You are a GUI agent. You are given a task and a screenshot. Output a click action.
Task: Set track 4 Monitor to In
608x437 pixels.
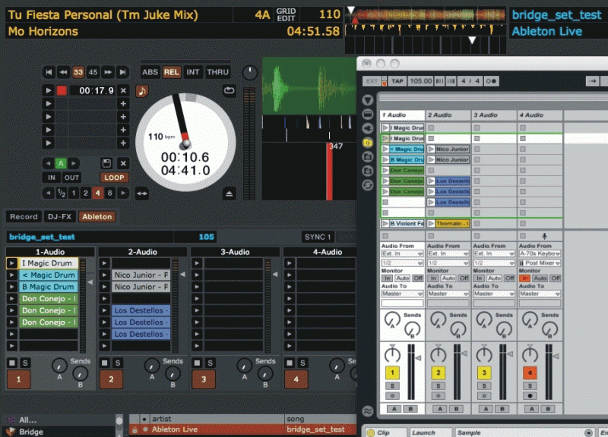(524, 278)
